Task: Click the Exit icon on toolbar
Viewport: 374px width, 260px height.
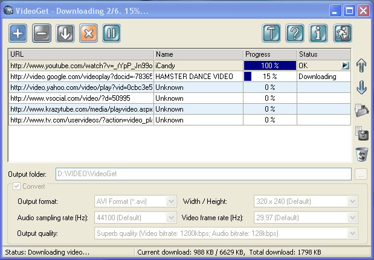Action: coord(343,33)
